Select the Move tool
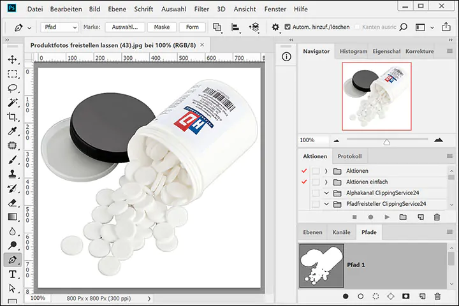 (12, 59)
